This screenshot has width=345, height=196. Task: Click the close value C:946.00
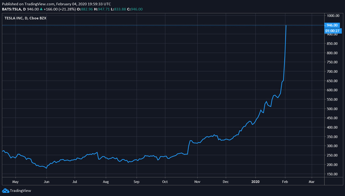pyautogui.click(x=135, y=9)
